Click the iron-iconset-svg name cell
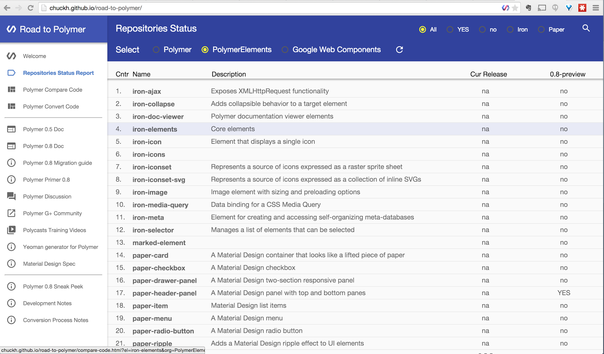 pos(159,180)
